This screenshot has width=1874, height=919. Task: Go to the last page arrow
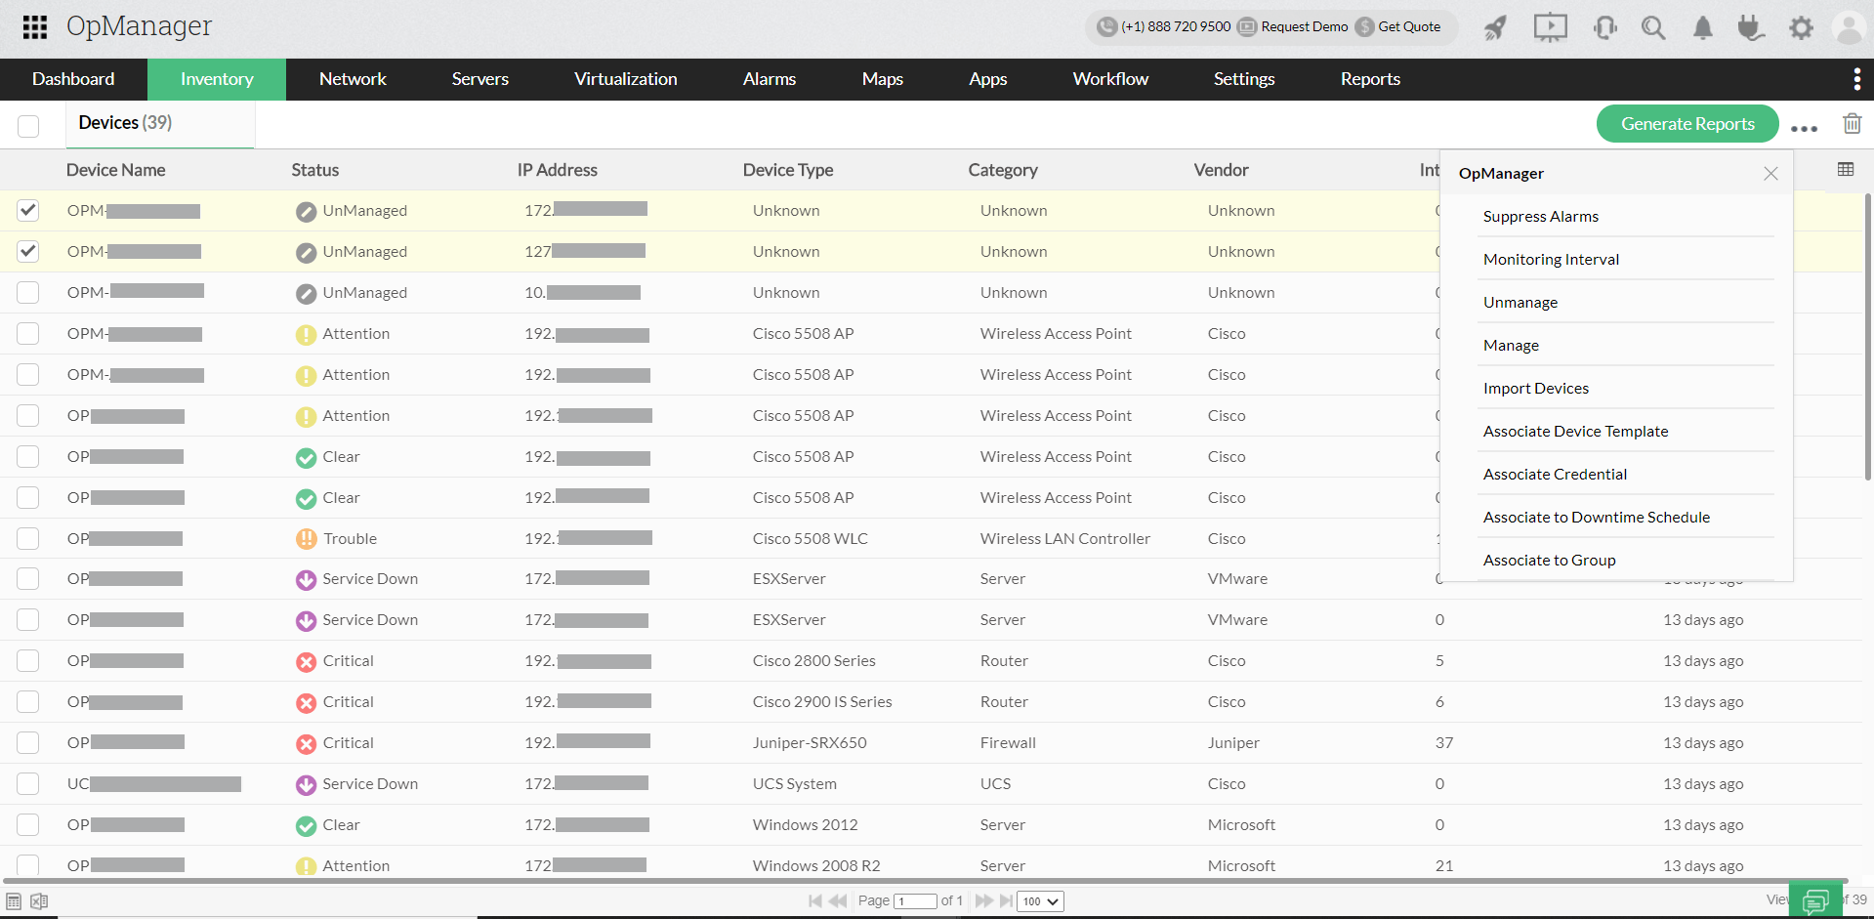point(1006,900)
